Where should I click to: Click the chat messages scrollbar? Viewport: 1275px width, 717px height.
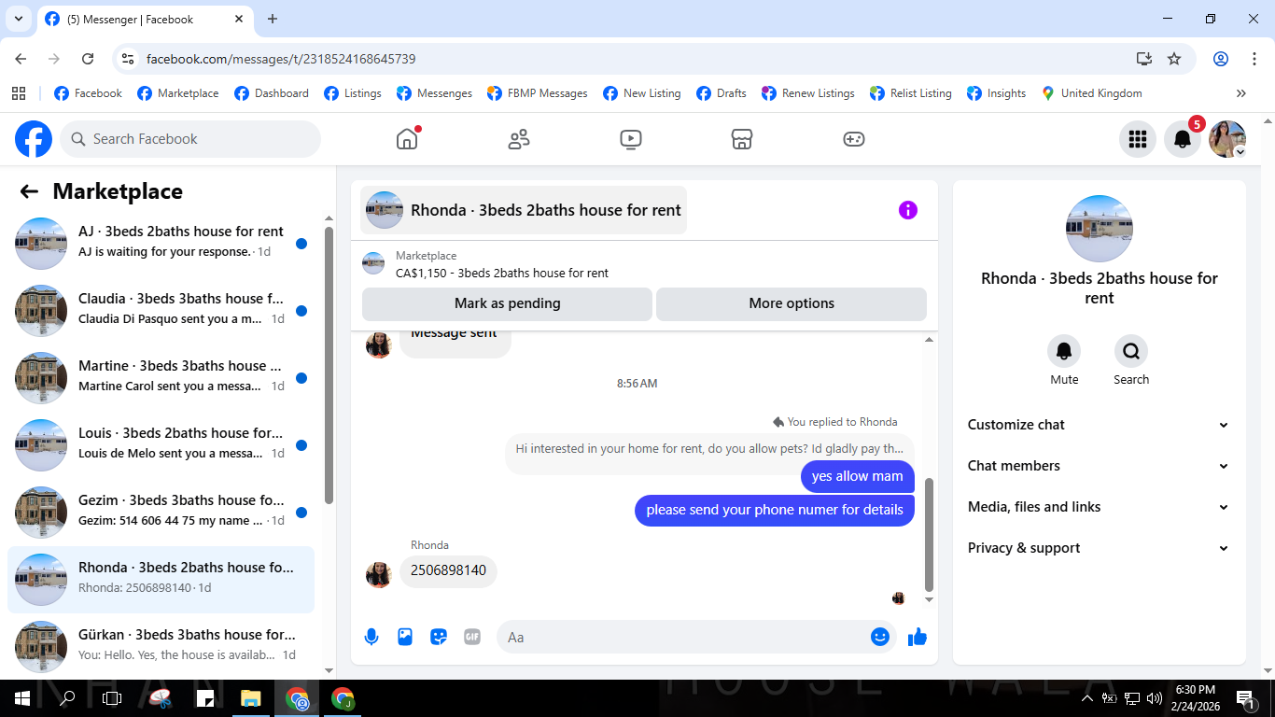pos(929,533)
